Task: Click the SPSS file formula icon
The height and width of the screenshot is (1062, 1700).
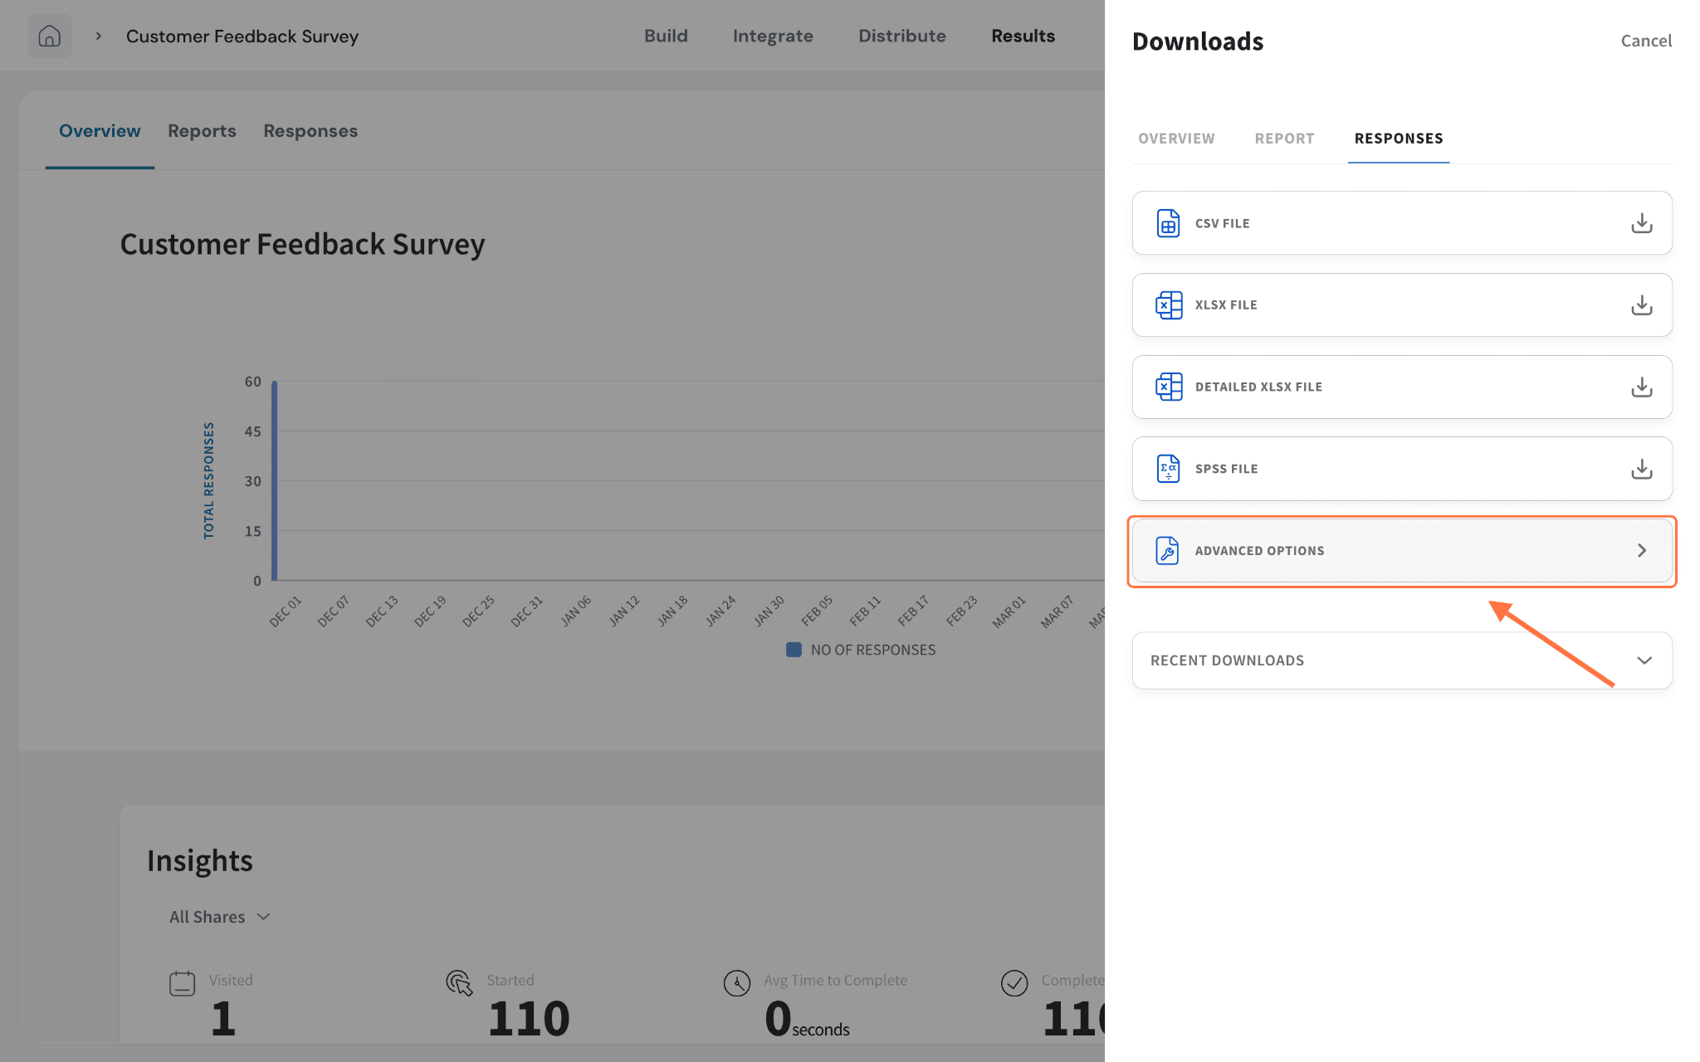Action: 1168,469
